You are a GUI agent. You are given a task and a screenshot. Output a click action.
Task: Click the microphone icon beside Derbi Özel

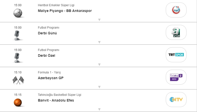tap(18, 58)
